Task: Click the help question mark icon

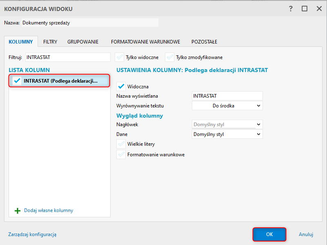Action: [x=291, y=9]
